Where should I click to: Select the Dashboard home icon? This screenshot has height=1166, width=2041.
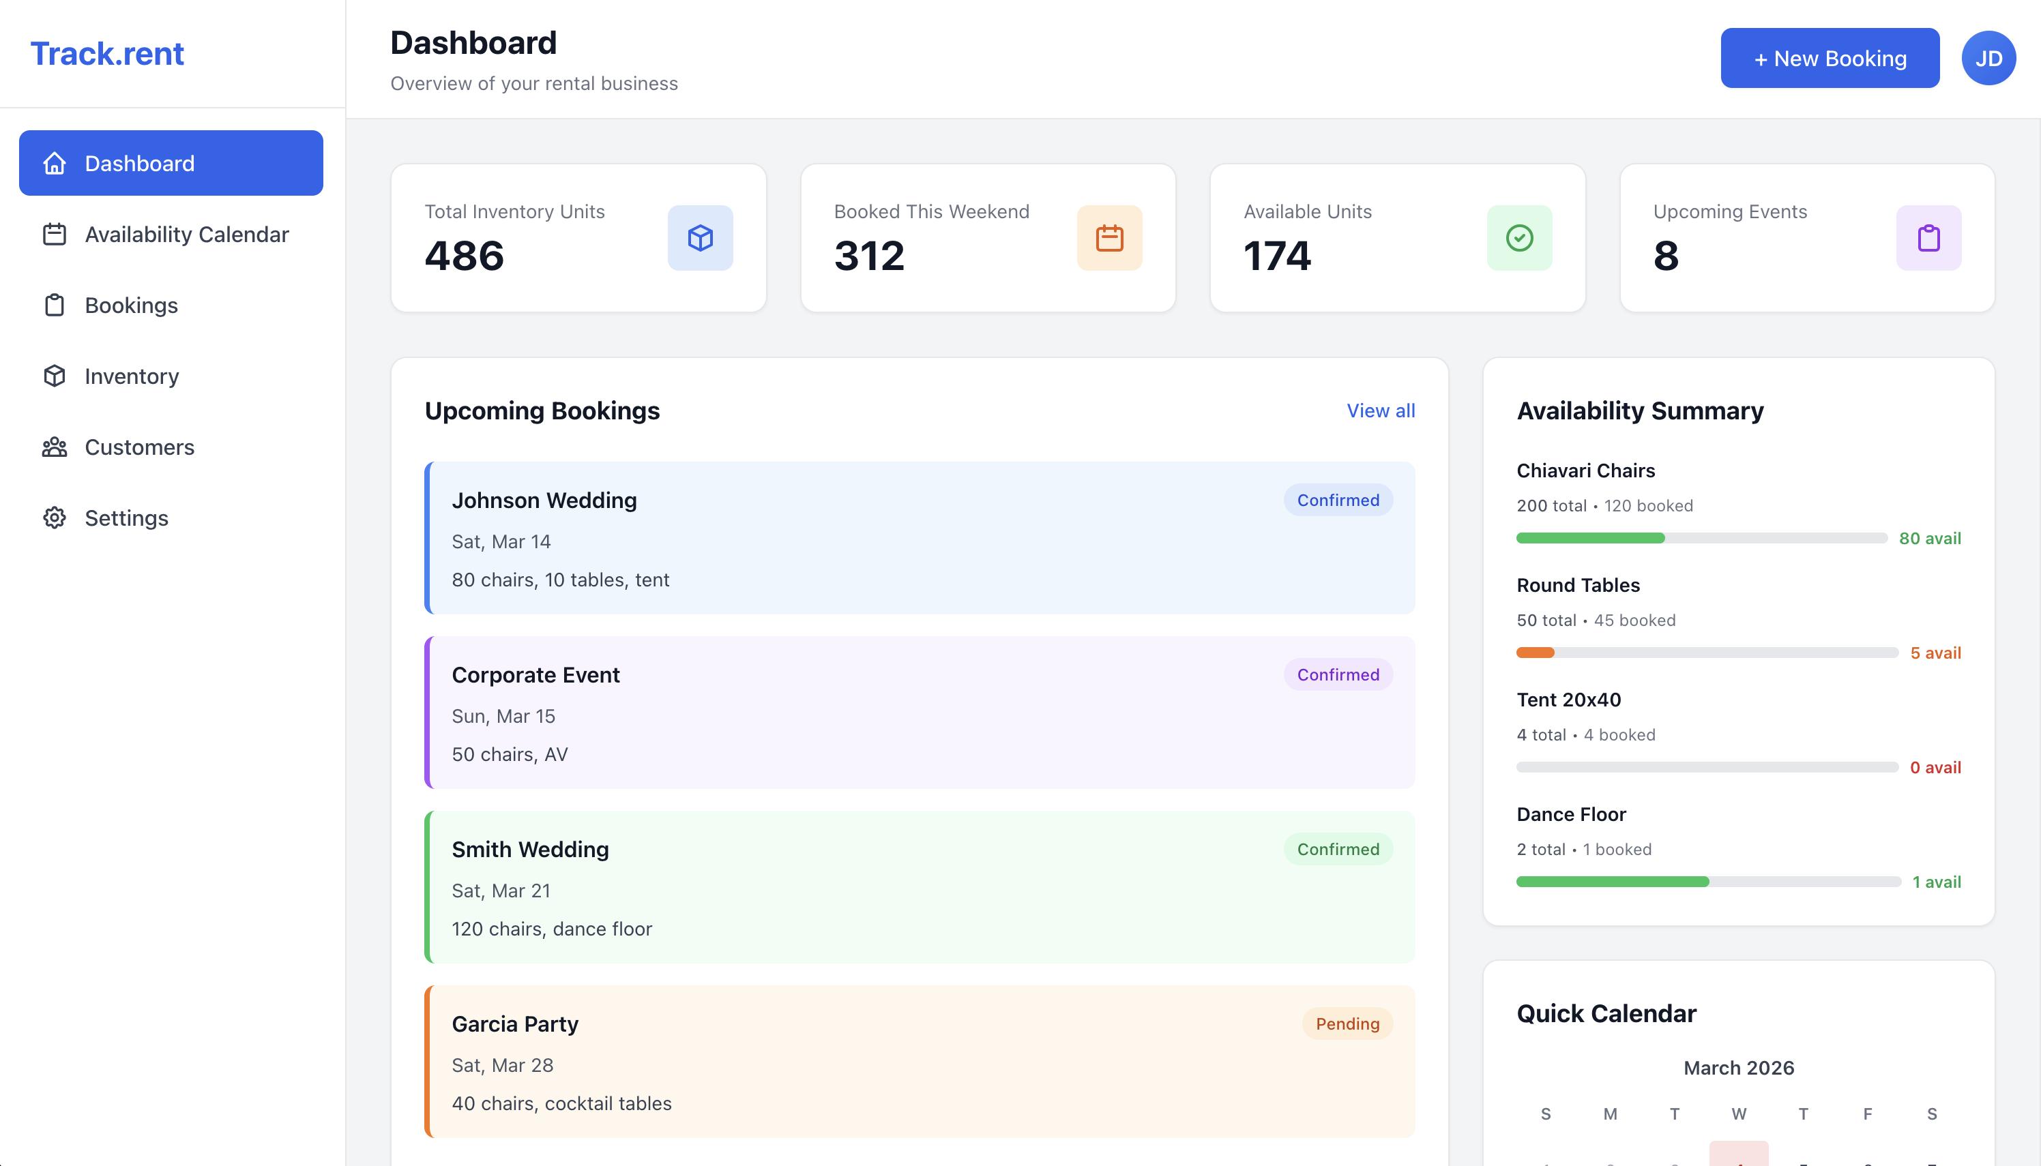(54, 162)
